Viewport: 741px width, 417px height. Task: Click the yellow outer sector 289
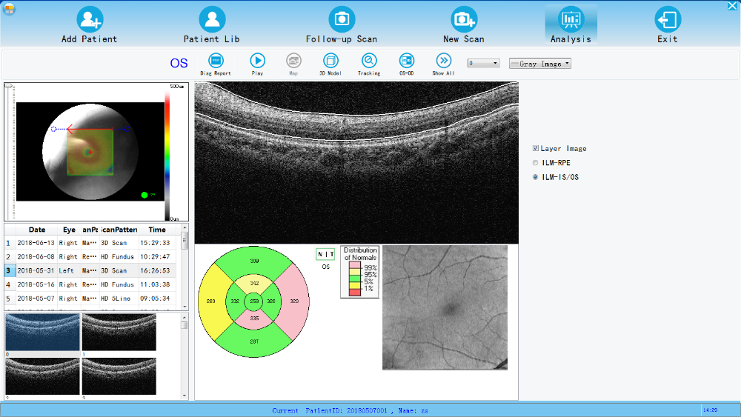[210, 301]
